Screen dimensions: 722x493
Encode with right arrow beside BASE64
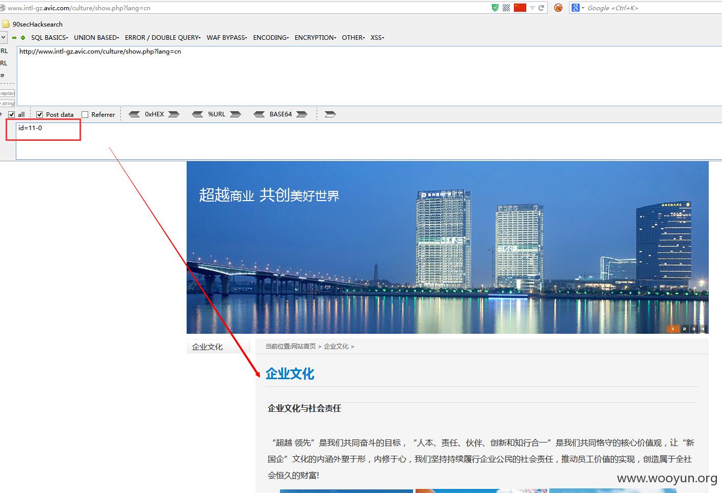(302, 114)
